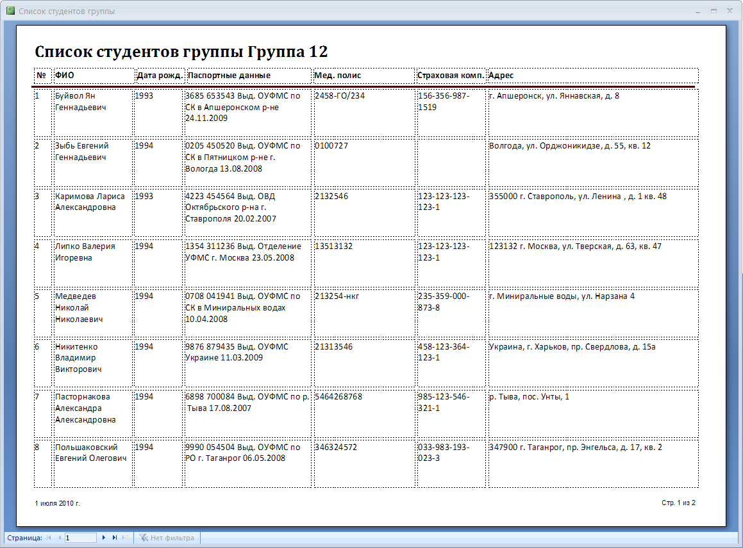Go to the previous report page
This screenshot has width=743, height=548.
click(60, 538)
